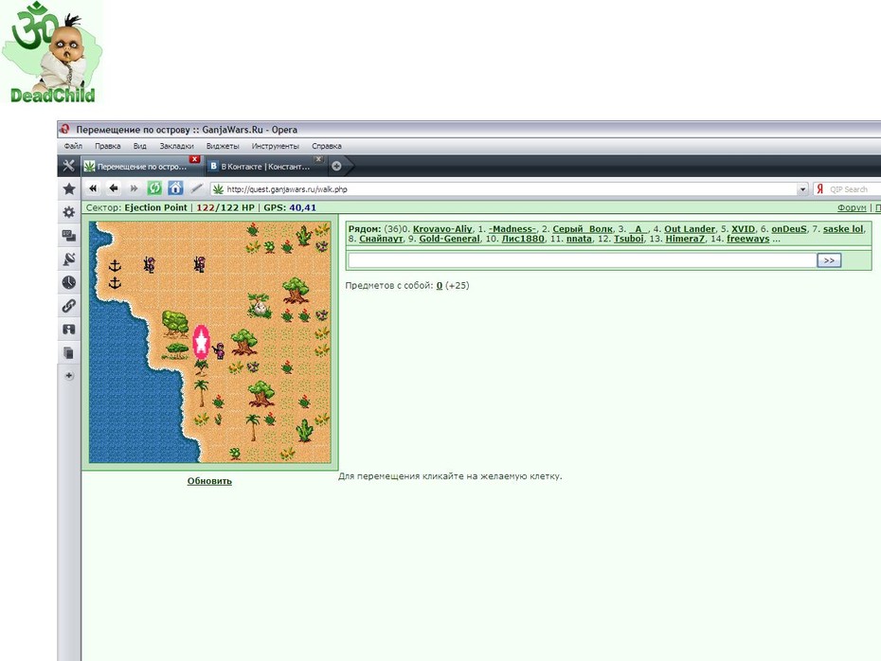Close the Перемещение по острову tab
The width and height of the screenshot is (881, 661).
point(194,159)
